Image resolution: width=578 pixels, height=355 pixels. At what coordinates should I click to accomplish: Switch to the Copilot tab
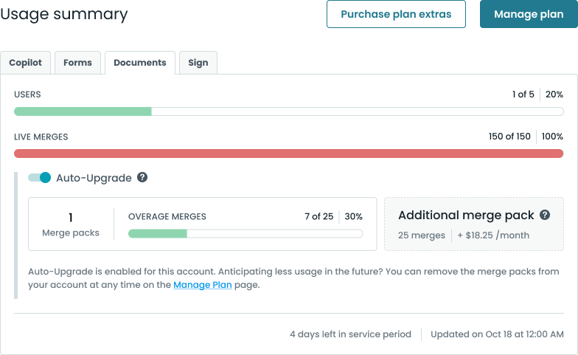[26, 63]
